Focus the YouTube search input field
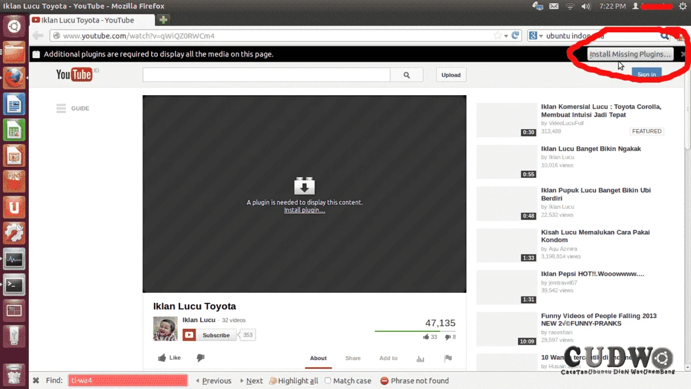Screen dimensions: 691x389 (266, 75)
